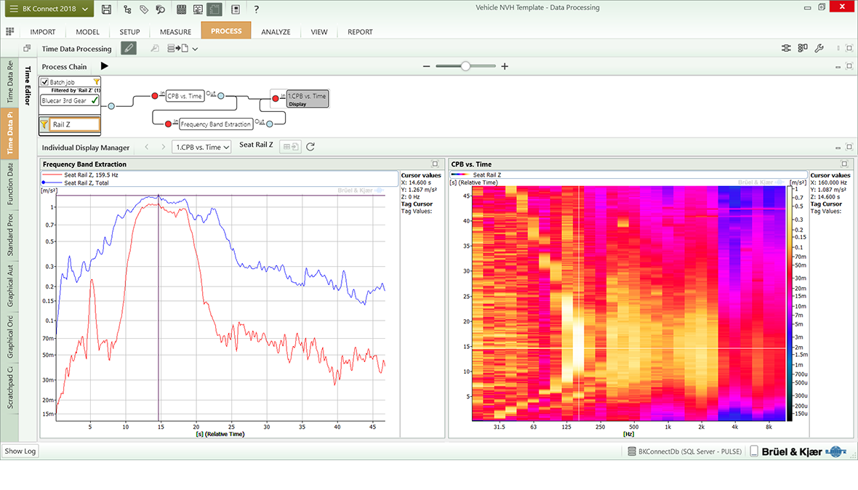
Task: Adjust the Process Chain zoom slider
Action: 465,66
